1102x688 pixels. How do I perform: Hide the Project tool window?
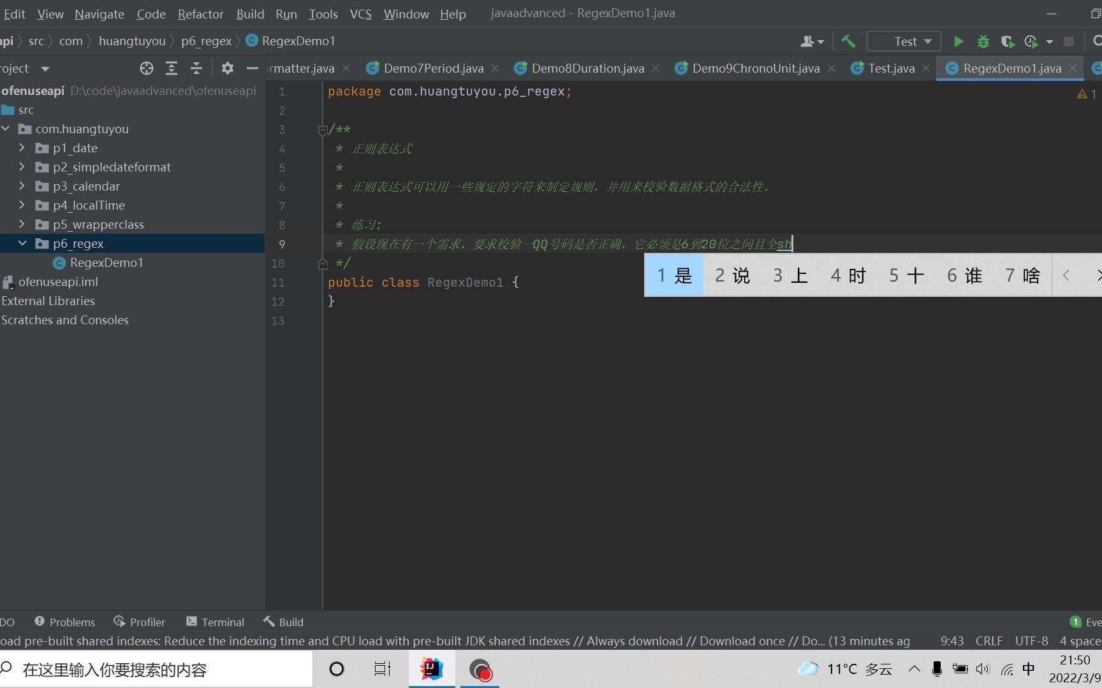253,68
